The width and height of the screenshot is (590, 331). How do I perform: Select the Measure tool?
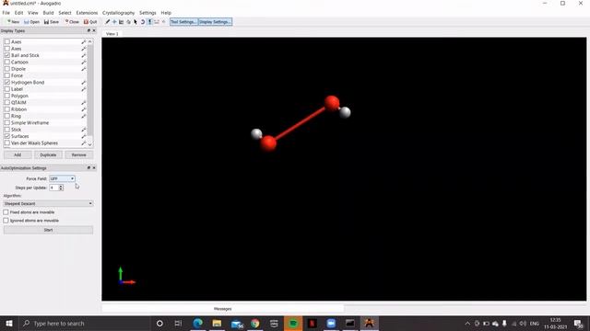(x=157, y=22)
